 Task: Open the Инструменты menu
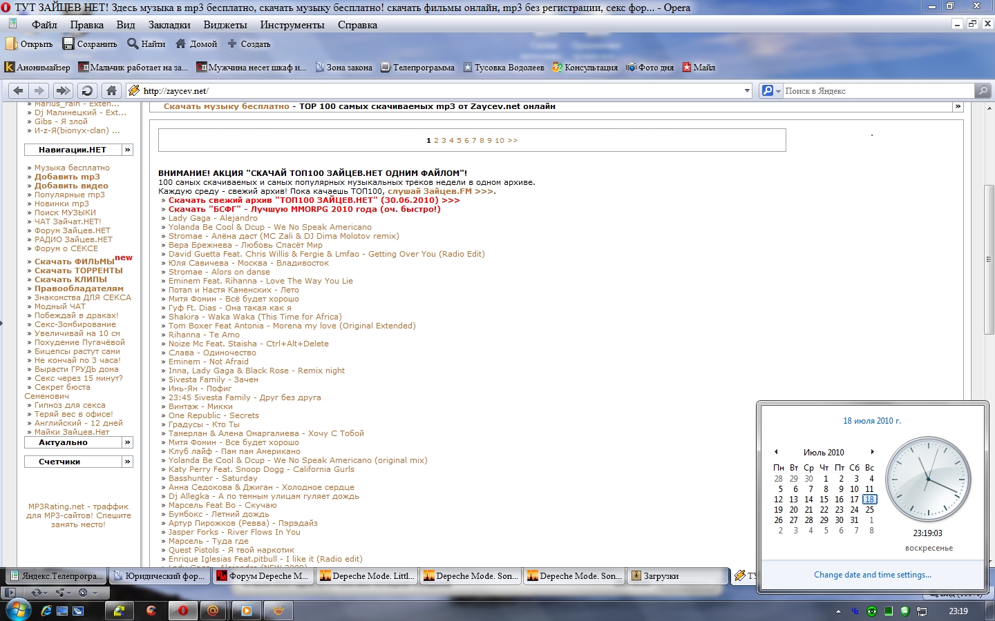pyautogui.click(x=292, y=25)
